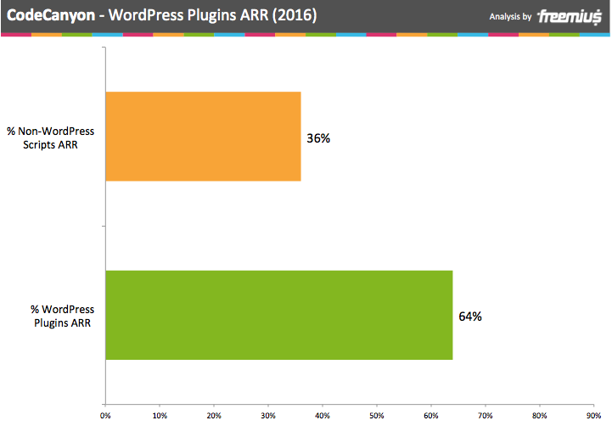Viewport: 612px width, 426px height.
Task: Click the 30% axis tick label
Action: pyautogui.click(x=268, y=416)
